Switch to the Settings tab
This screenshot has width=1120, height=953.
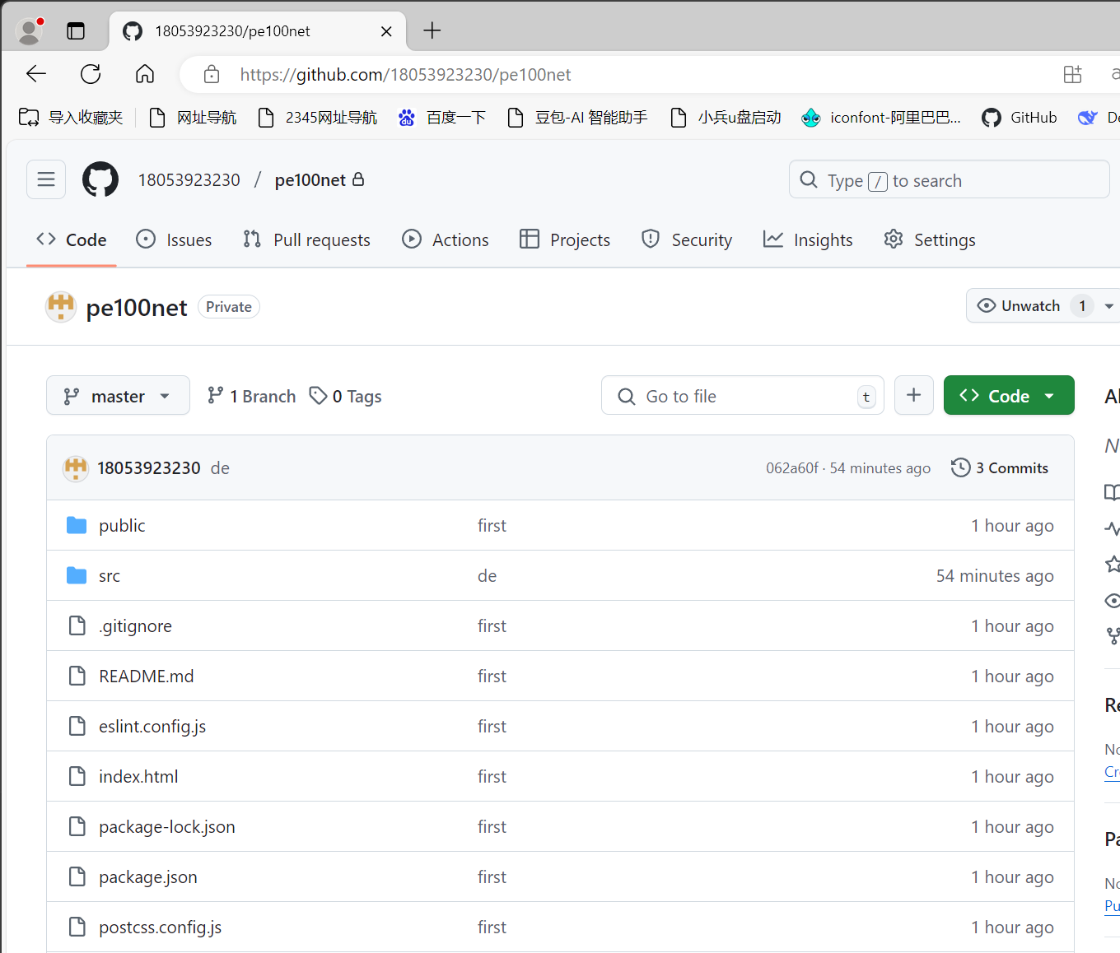click(930, 239)
